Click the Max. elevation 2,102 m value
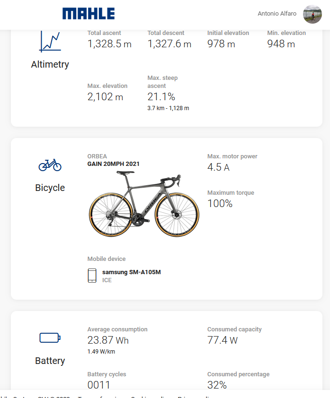 coord(105,97)
